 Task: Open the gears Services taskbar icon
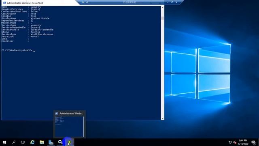pos(60,142)
